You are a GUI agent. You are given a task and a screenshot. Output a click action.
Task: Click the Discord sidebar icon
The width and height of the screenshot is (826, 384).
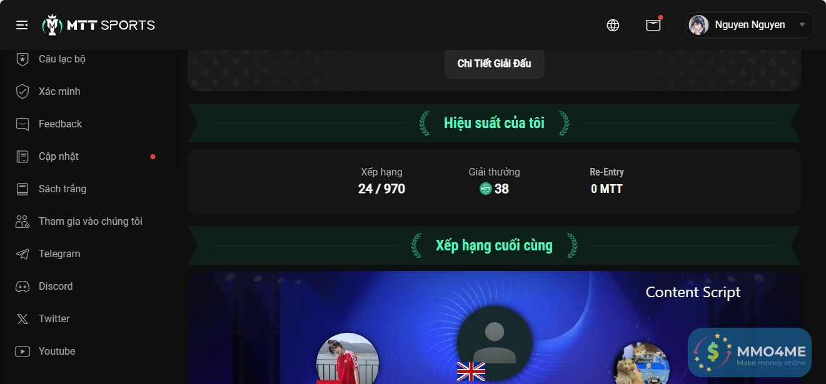point(23,286)
